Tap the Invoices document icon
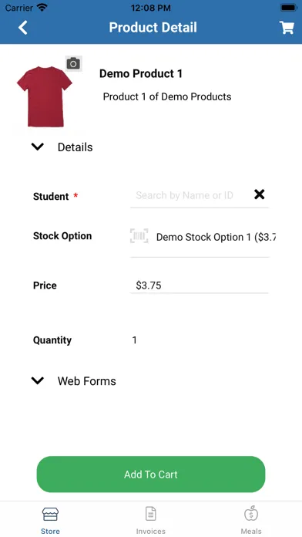This screenshot has height=537, width=302. click(x=150, y=514)
